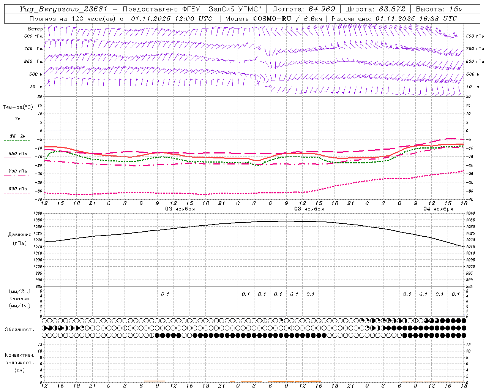Click the (гПа) unit under Давление
486x389 pixels.
20,243
